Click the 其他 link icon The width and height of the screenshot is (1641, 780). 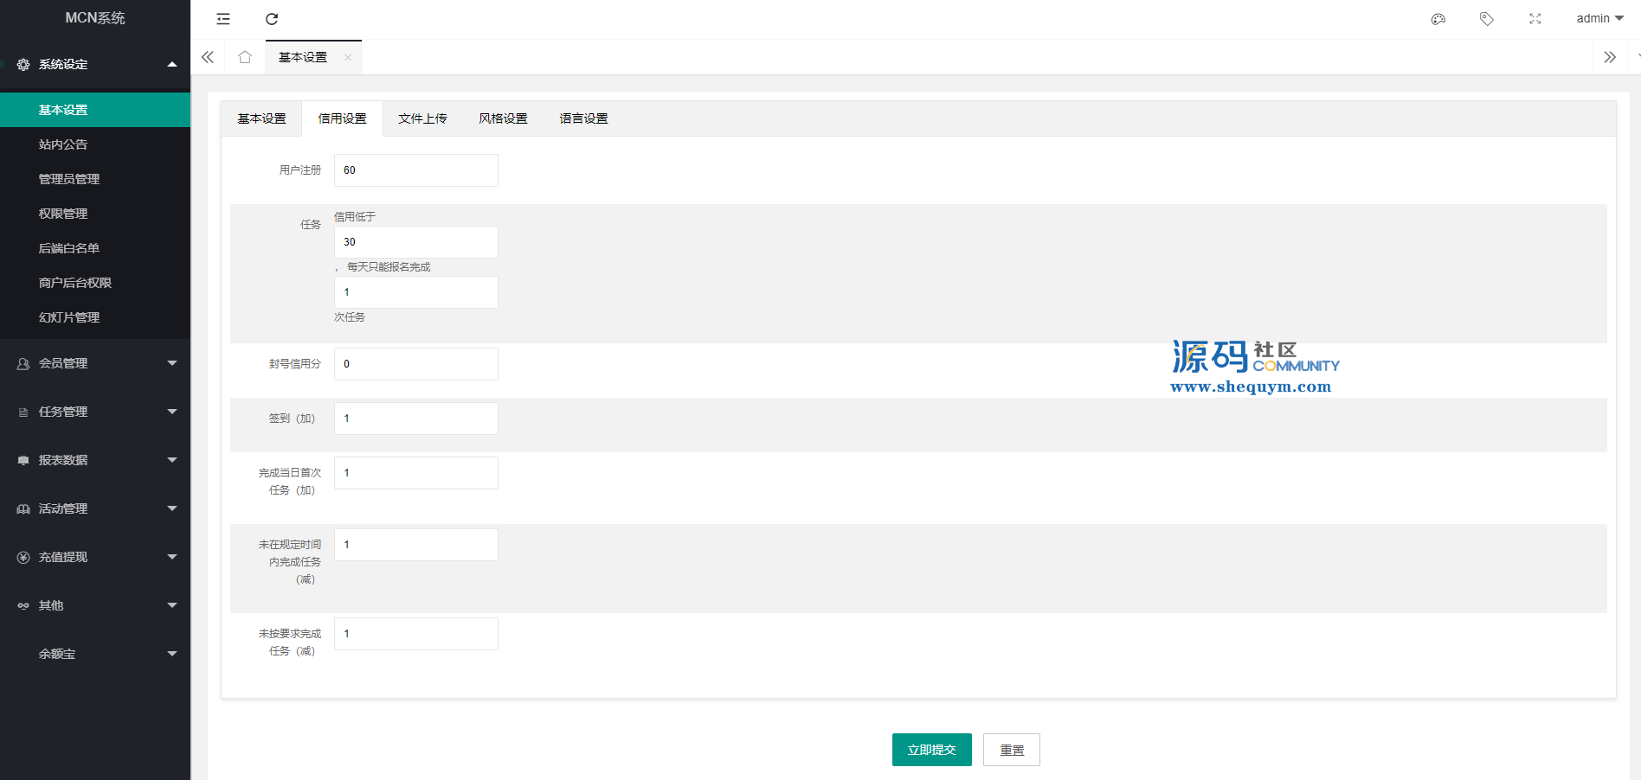(x=23, y=606)
